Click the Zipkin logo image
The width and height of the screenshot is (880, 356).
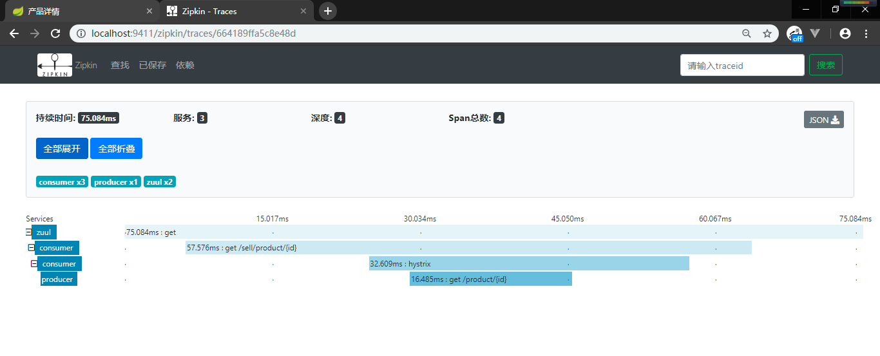[54, 65]
